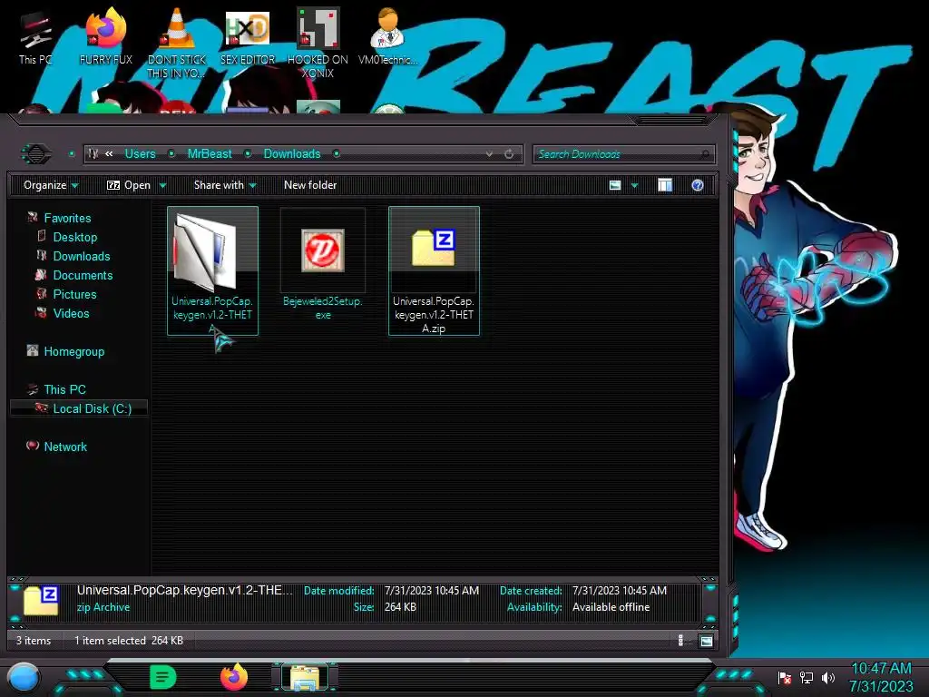Open This PC desktop icon
The image size is (929, 697).
[34, 38]
